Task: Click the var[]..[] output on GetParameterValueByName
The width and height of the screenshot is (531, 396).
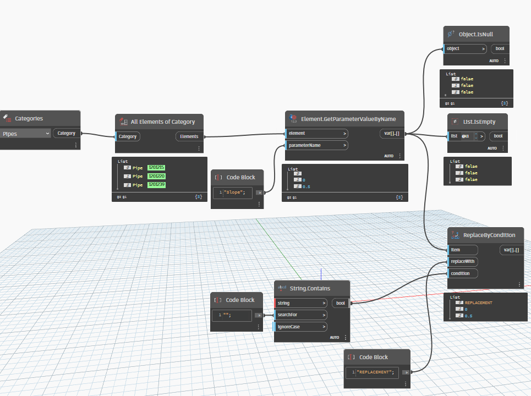Action: 391,133
